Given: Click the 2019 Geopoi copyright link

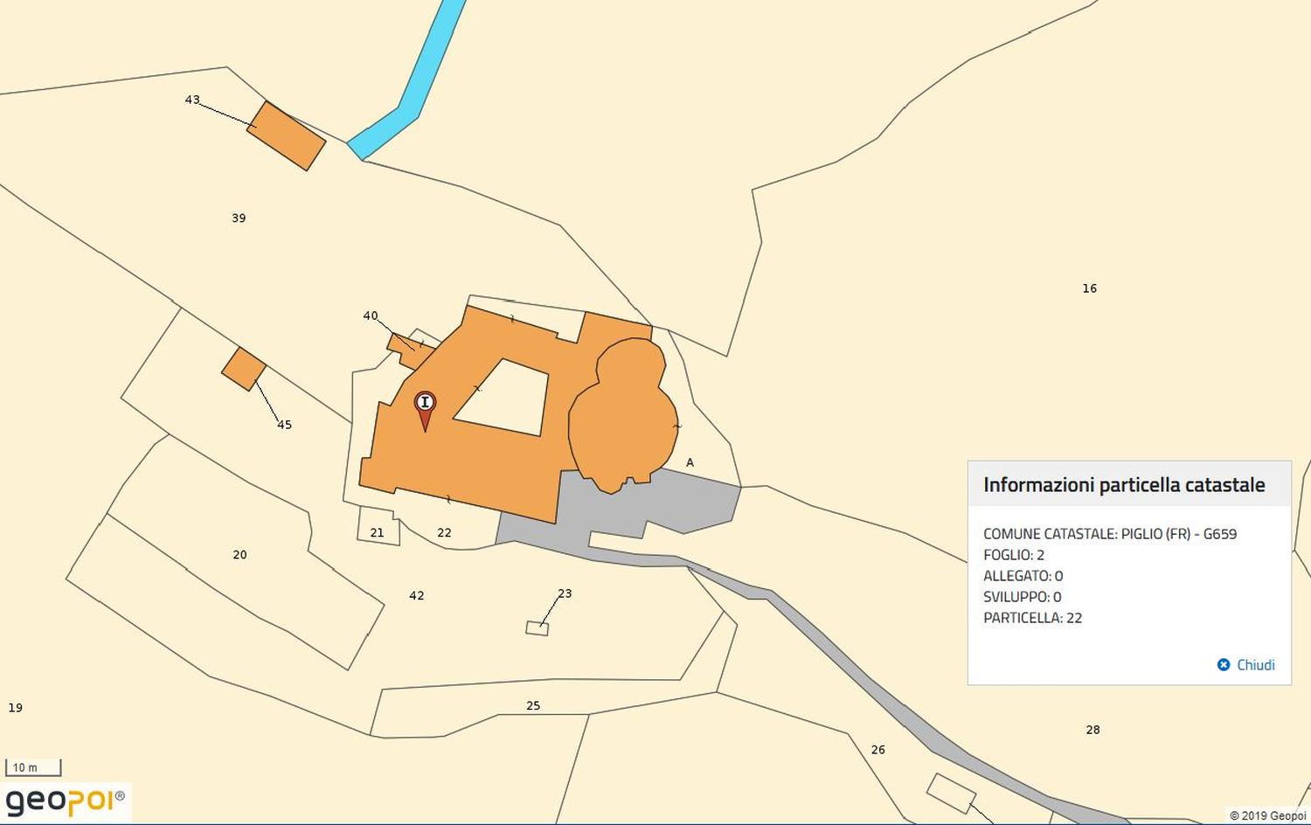Looking at the screenshot, I should tap(1267, 816).
